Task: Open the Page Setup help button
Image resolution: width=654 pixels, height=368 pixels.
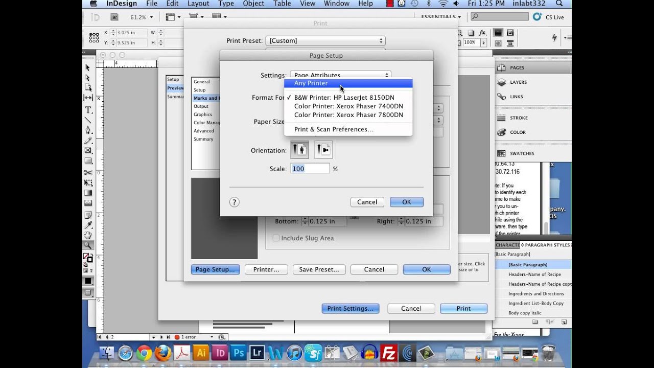Action: coord(234,202)
